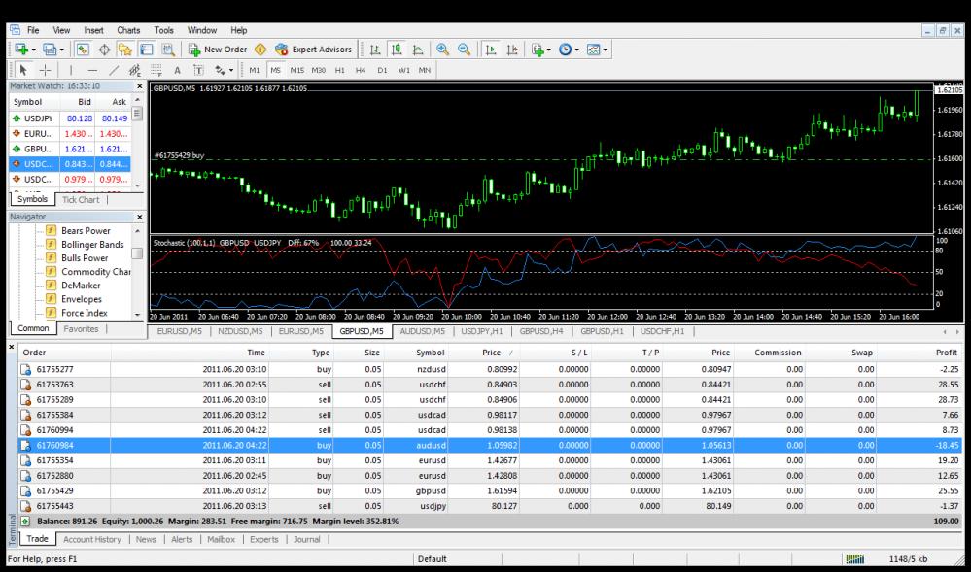The height and width of the screenshot is (572, 971).
Task: Toggle the candlestick chart mode
Action: (x=395, y=49)
